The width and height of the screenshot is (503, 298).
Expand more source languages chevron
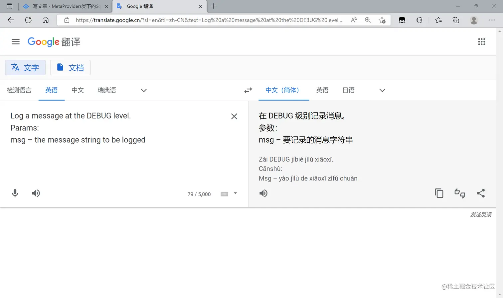pyautogui.click(x=144, y=90)
